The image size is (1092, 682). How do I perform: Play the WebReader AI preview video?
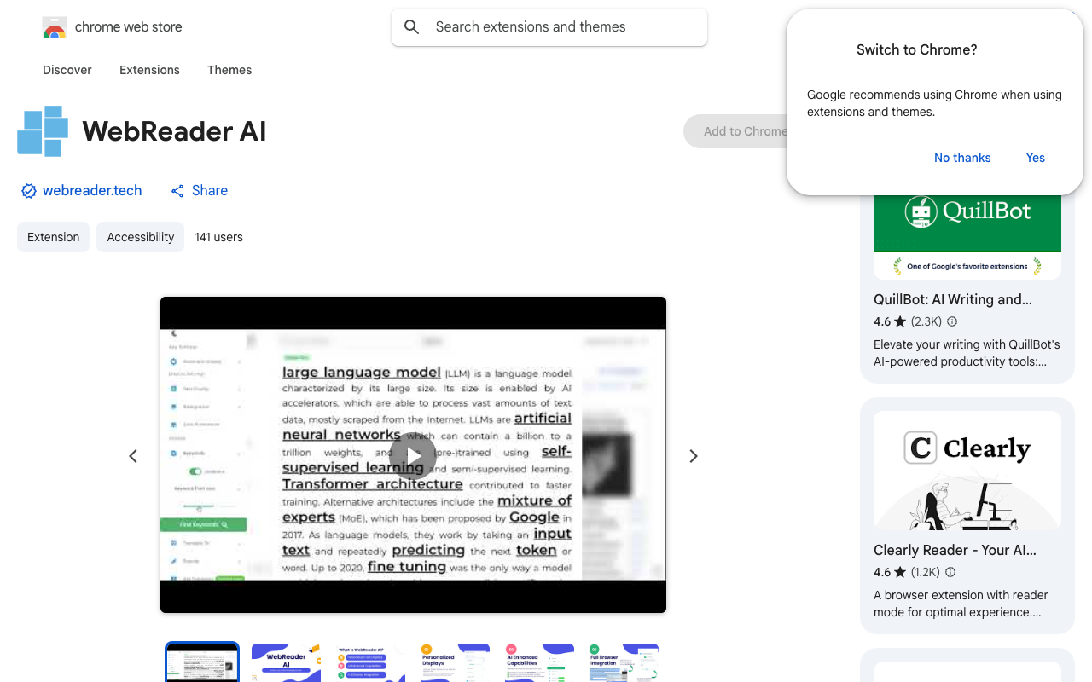pyautogui.click(x=413, y=456)
